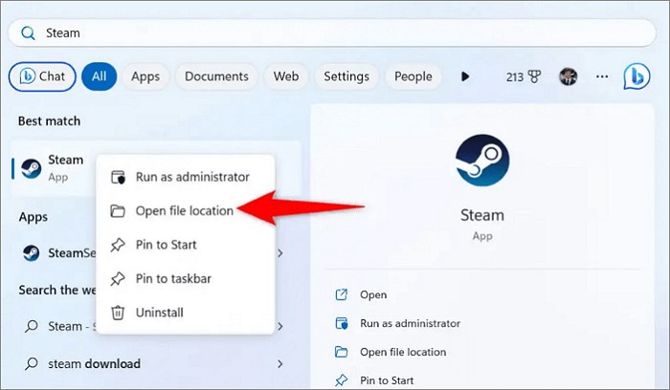The width and height of the screenshot is (670, 390).
Task: Select the All filter tab
Action: tap(100, 76)
